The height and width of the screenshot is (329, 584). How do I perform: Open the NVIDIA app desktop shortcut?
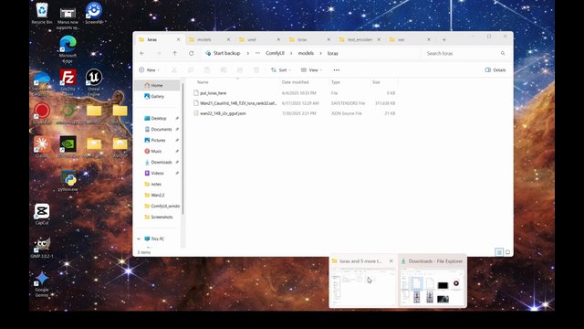coord(68,146)
